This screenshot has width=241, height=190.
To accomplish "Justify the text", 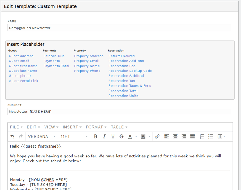I will (192, 136).
